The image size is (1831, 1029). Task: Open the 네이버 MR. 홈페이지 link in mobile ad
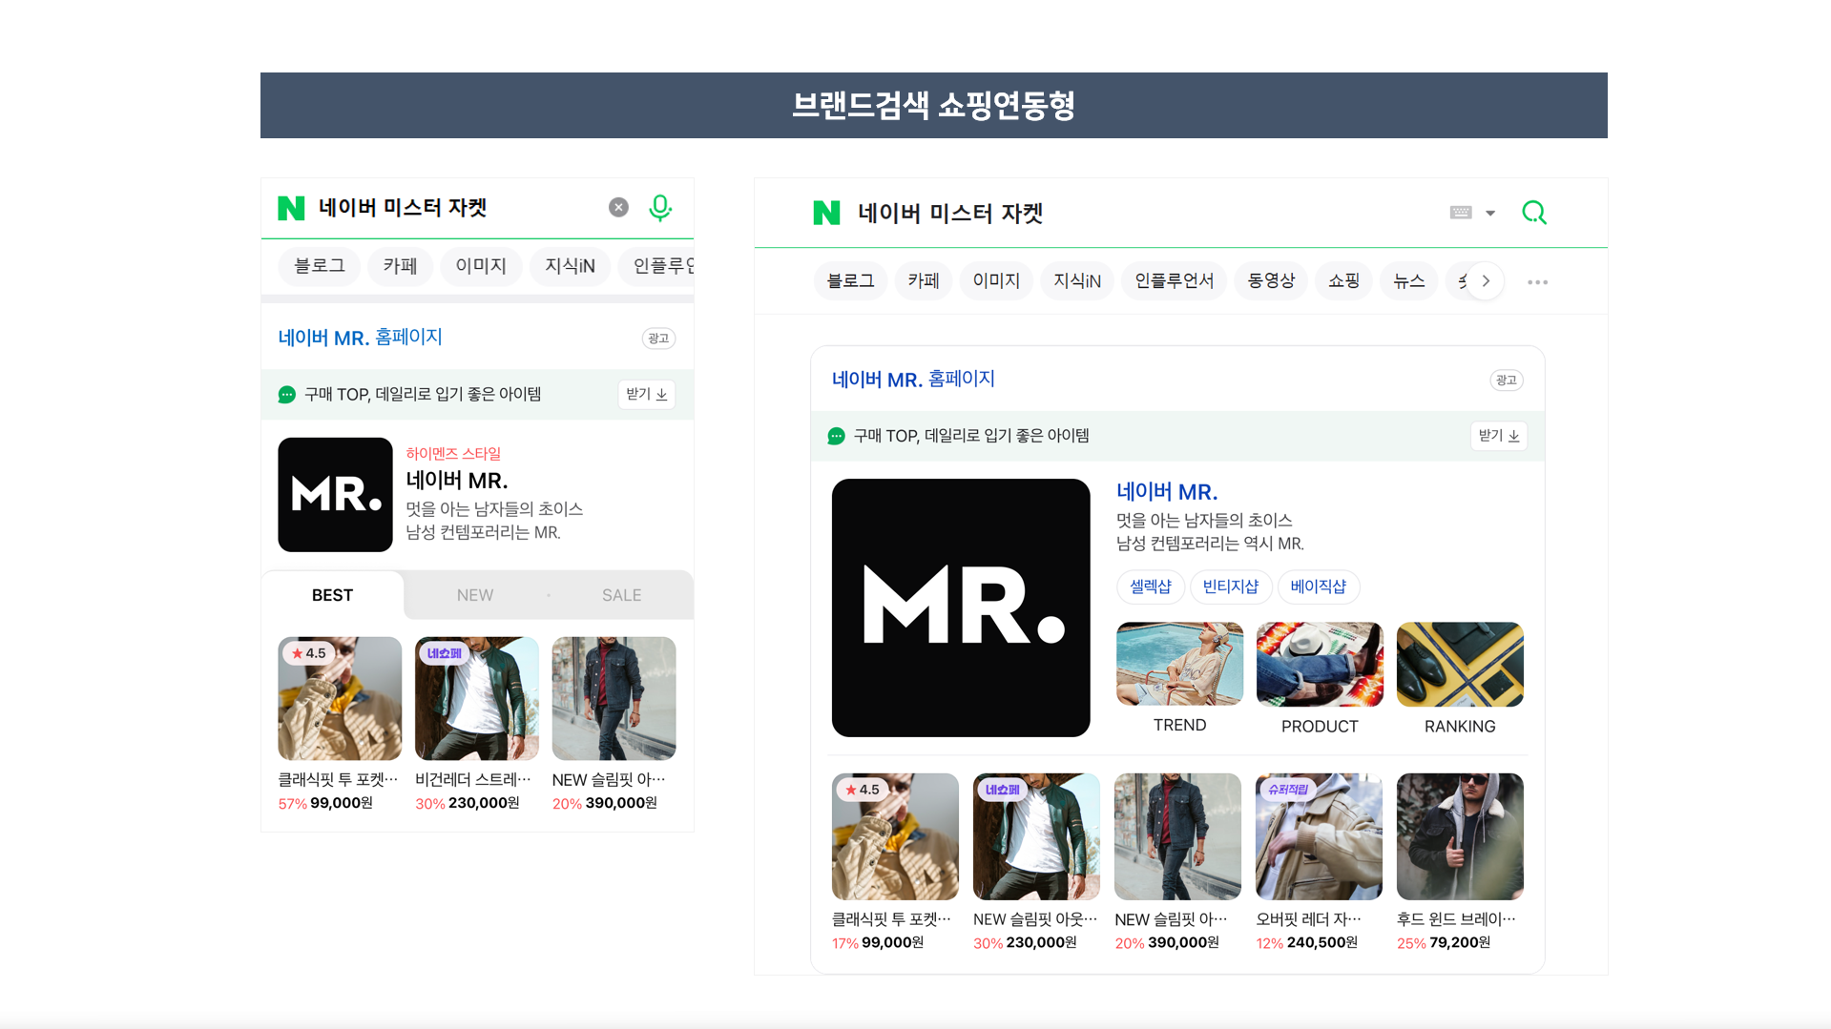point(360,338)
